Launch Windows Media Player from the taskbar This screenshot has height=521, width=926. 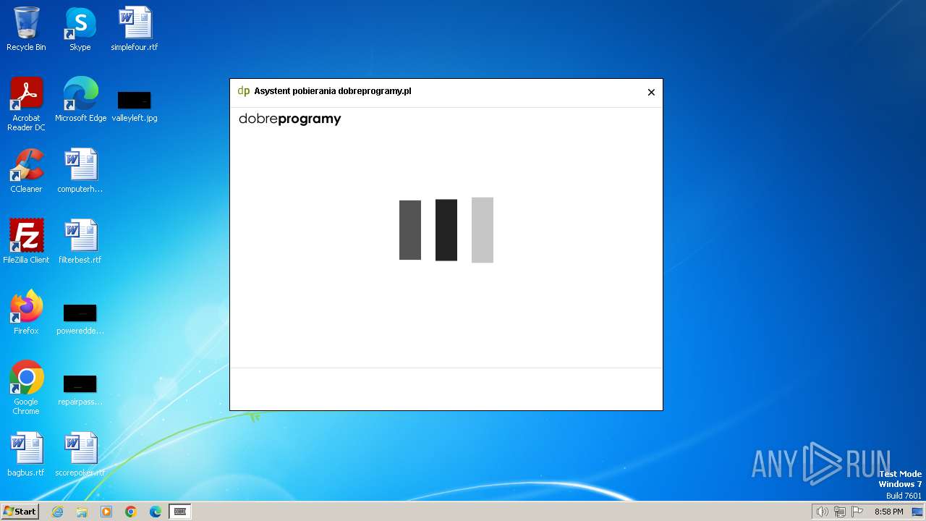point(106,512)
